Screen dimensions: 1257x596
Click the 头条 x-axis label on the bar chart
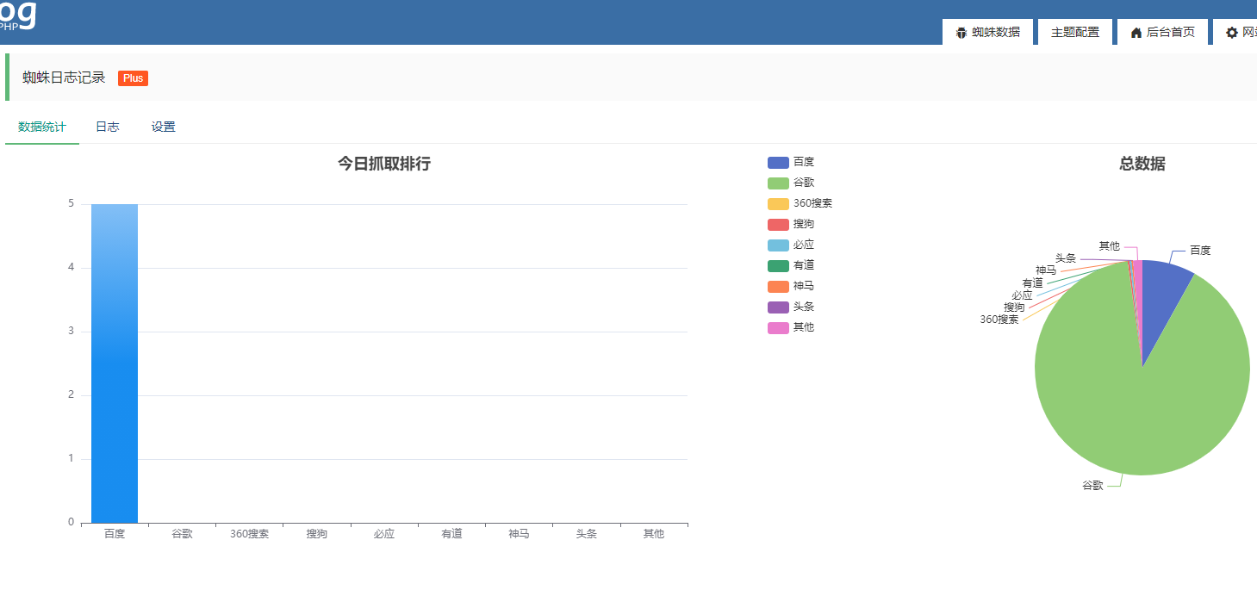point(586,534)
